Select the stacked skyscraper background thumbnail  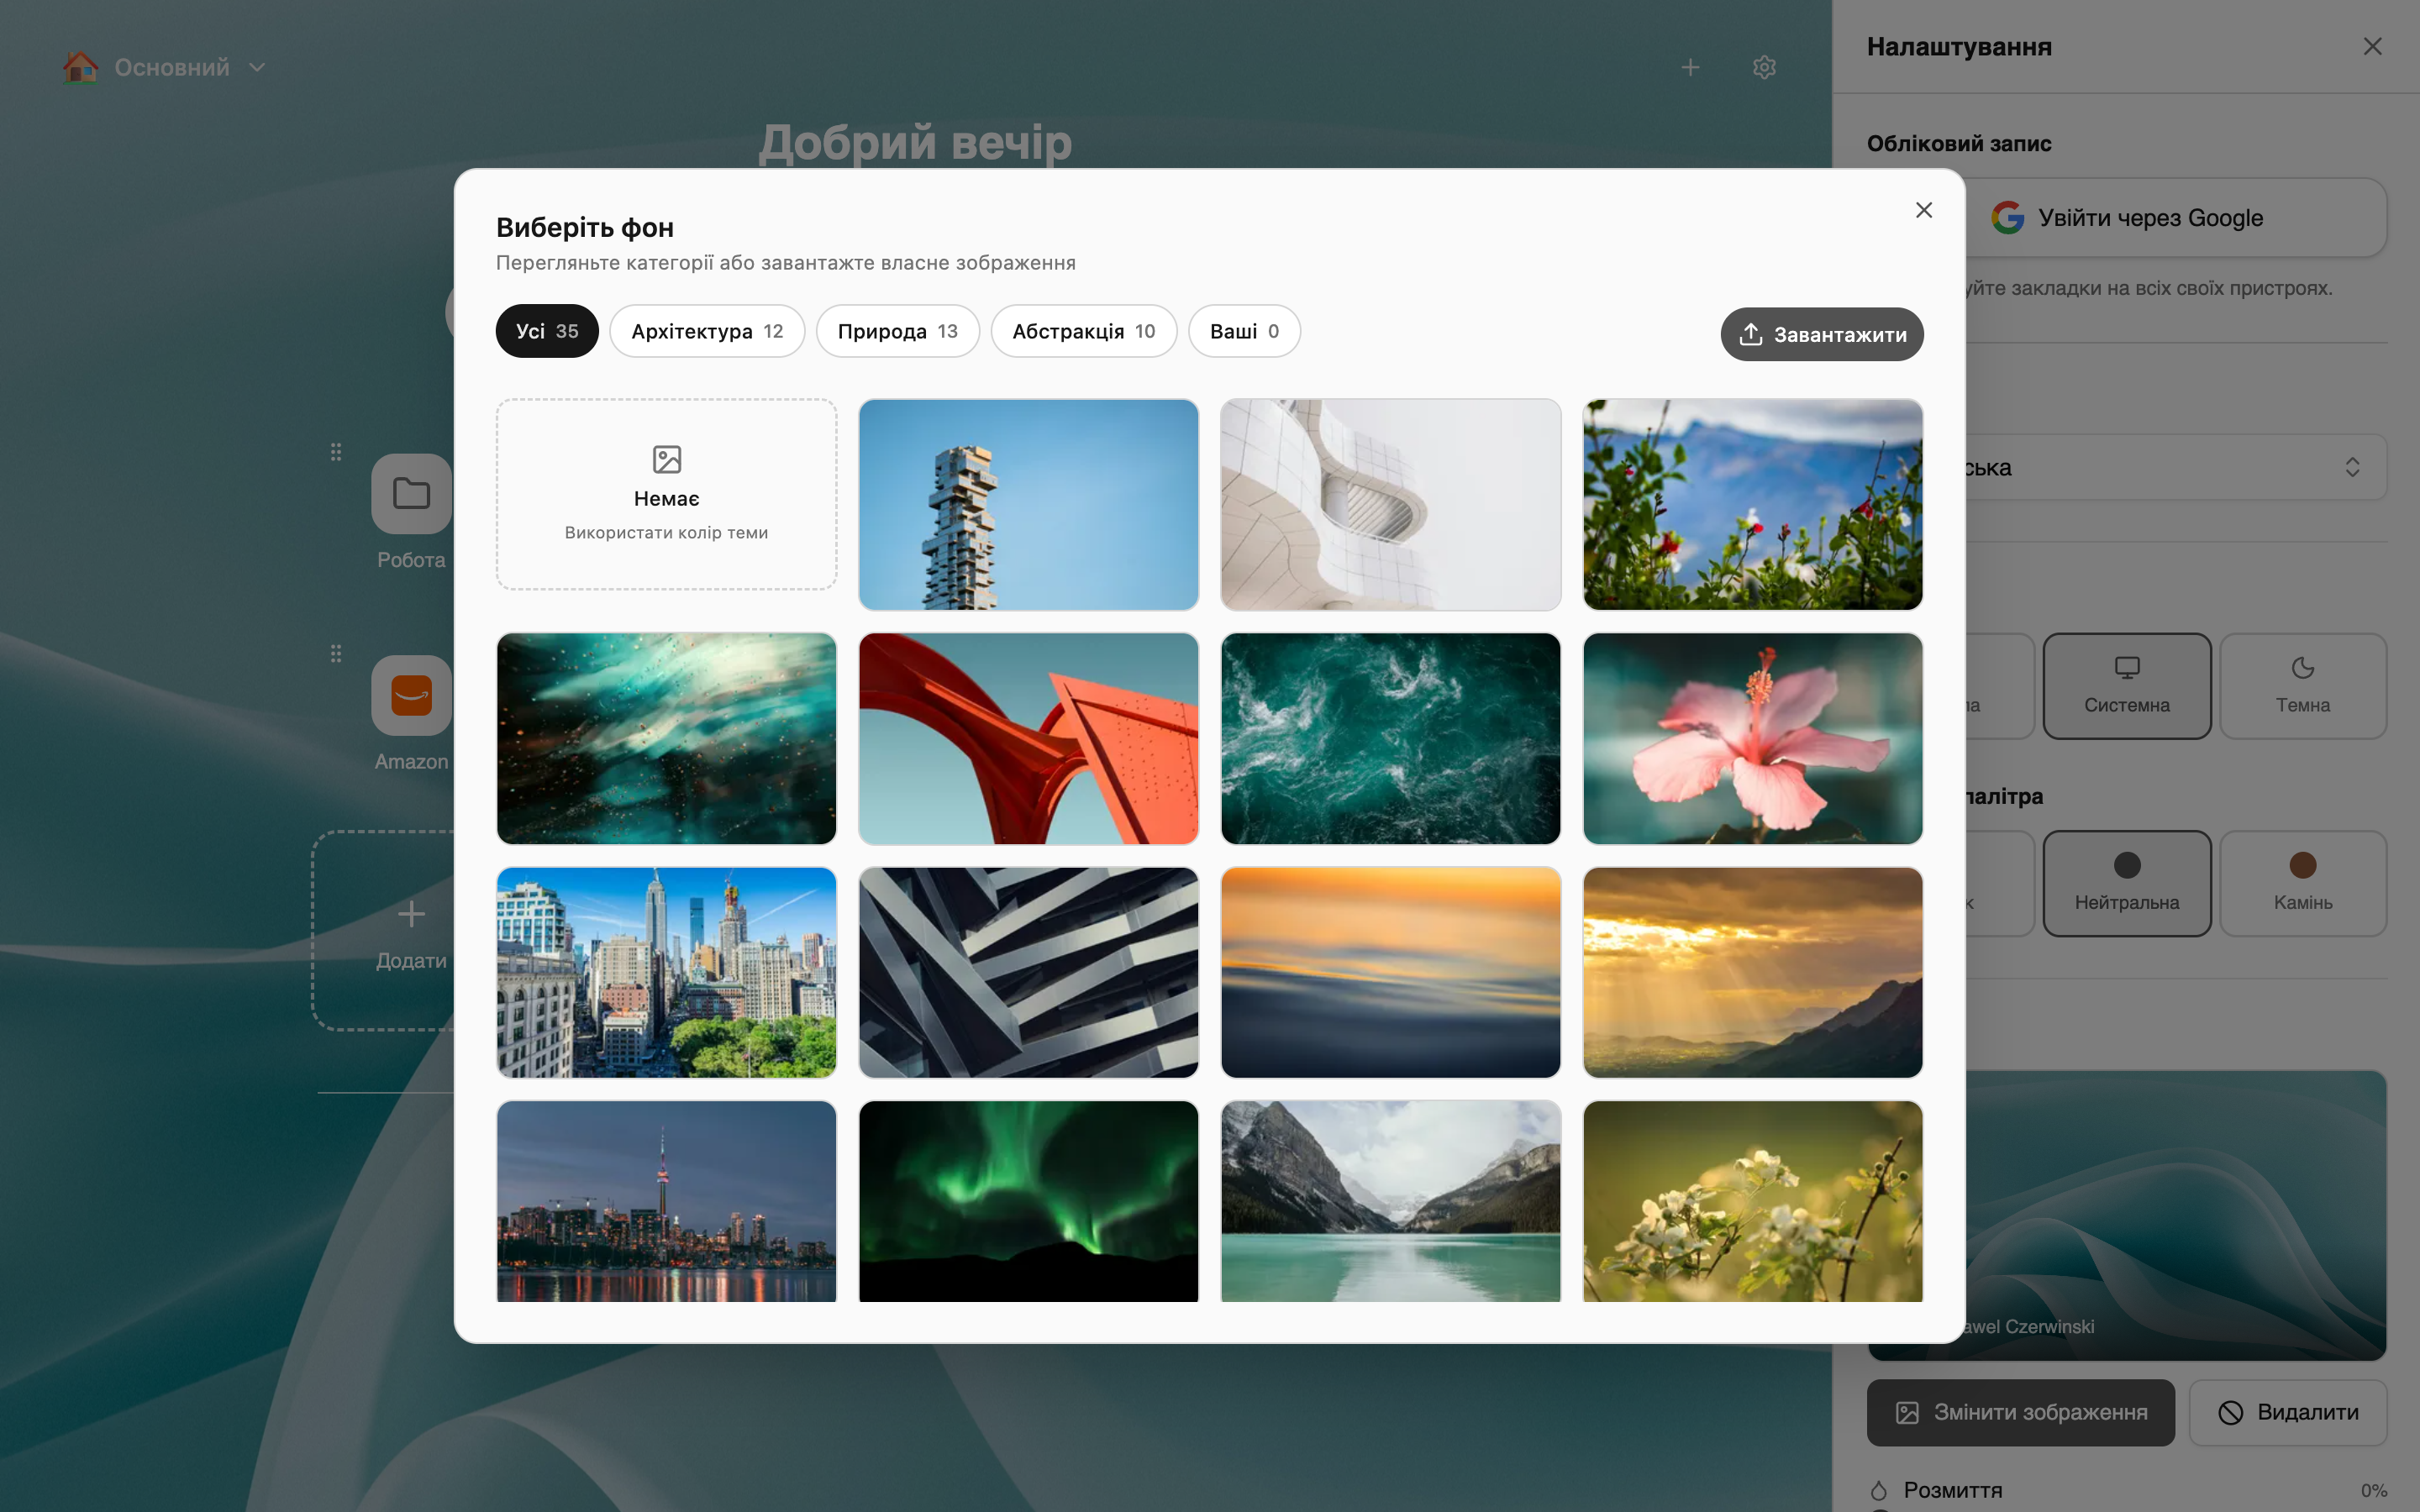1028,504
